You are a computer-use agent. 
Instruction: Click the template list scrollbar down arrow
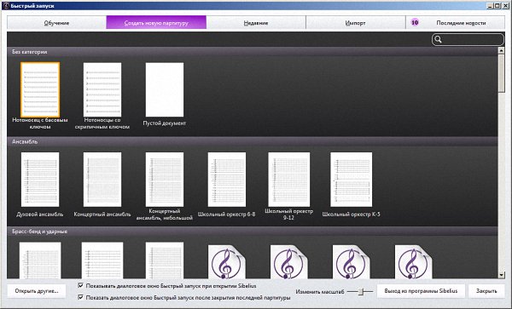pos(502,275)
